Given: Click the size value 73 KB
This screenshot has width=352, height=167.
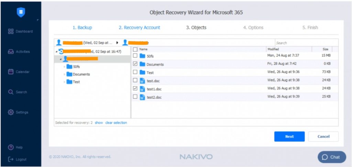Looking at the screenshot, I should 326,72.
